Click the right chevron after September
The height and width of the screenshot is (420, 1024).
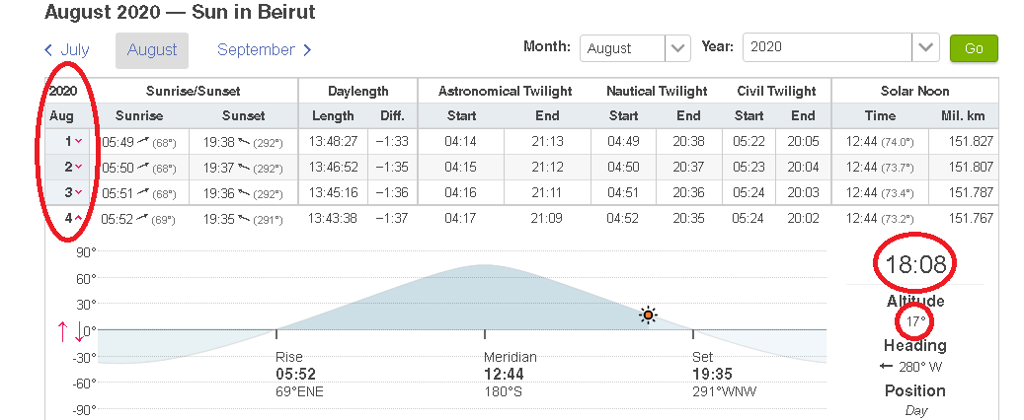[x=307, y=49]
